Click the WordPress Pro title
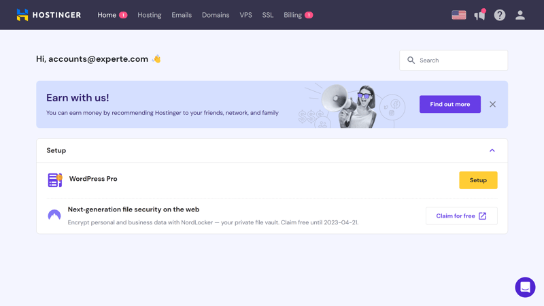Viewport: 544px width, 306px height. [93, 179]
